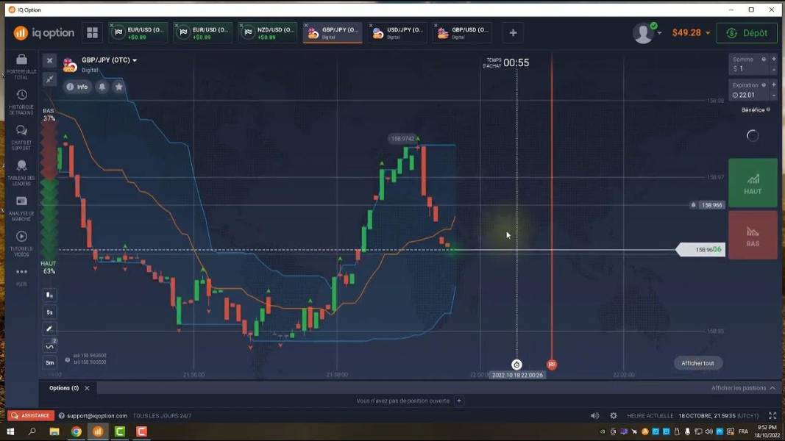The image size is (785, 441).
Task: Open the user profile avatar menu
Action: [647, 33]
